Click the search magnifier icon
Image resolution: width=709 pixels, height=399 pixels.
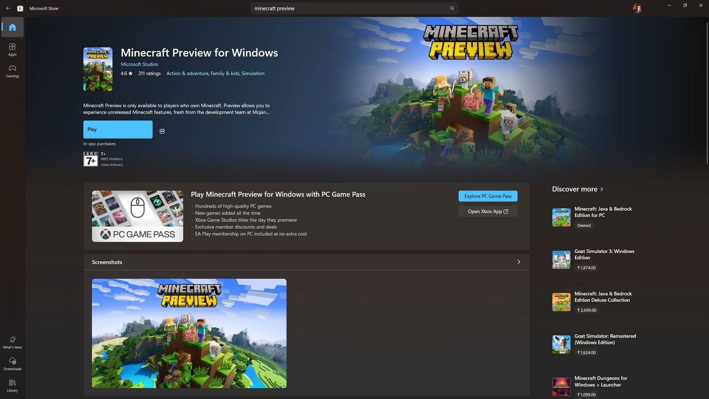click(x=452, y=8)
